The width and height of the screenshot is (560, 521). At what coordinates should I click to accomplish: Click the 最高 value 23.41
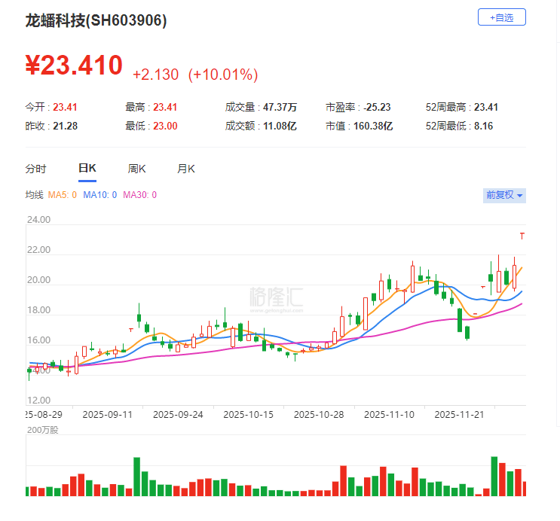165,107
